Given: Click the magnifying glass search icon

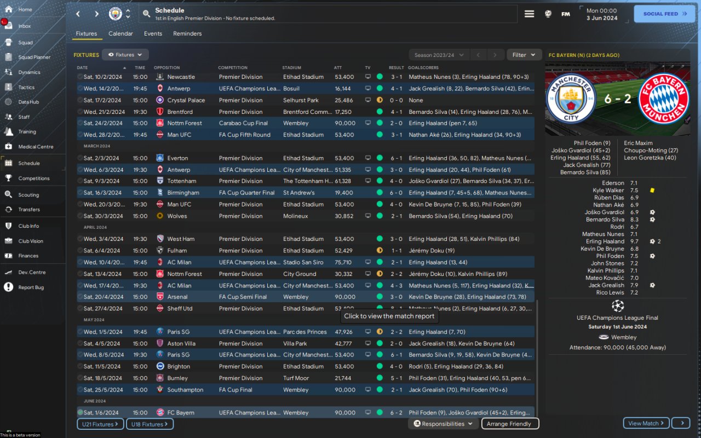Looking at the screenshot, I should coord(146,14).
